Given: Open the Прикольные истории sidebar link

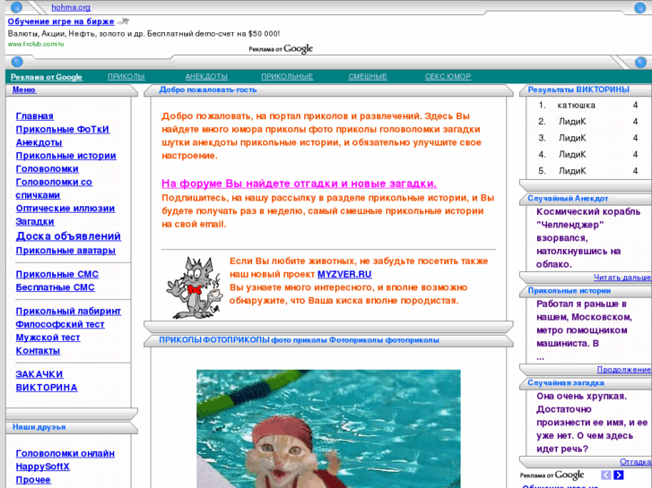Looking at the screenshot, I should pyautogui.click(x=65, y=156).
